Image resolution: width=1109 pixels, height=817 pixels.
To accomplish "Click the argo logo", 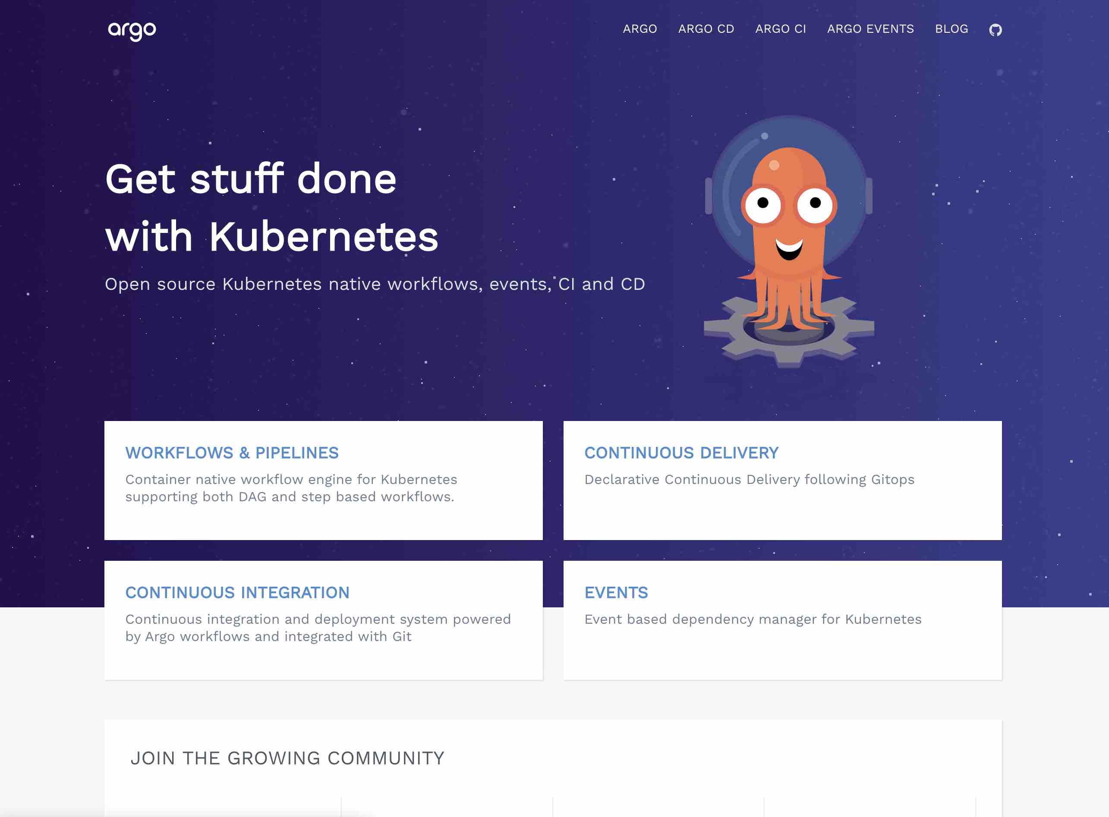I will (x=132, y=31).
